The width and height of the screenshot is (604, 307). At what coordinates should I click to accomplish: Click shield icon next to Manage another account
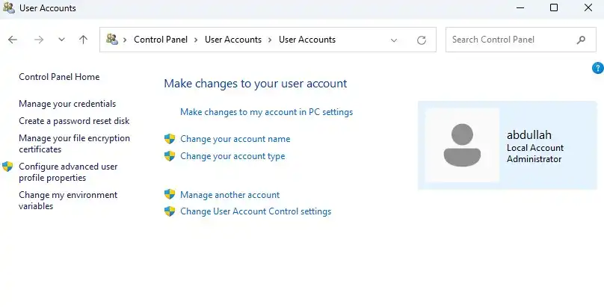[170, 194]
